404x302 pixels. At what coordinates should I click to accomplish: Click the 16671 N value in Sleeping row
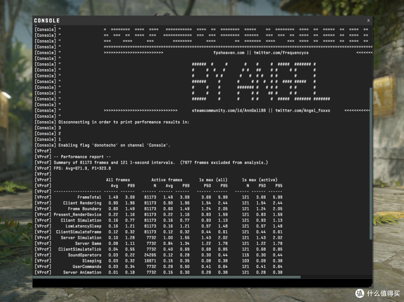click(x=150, y=261)
